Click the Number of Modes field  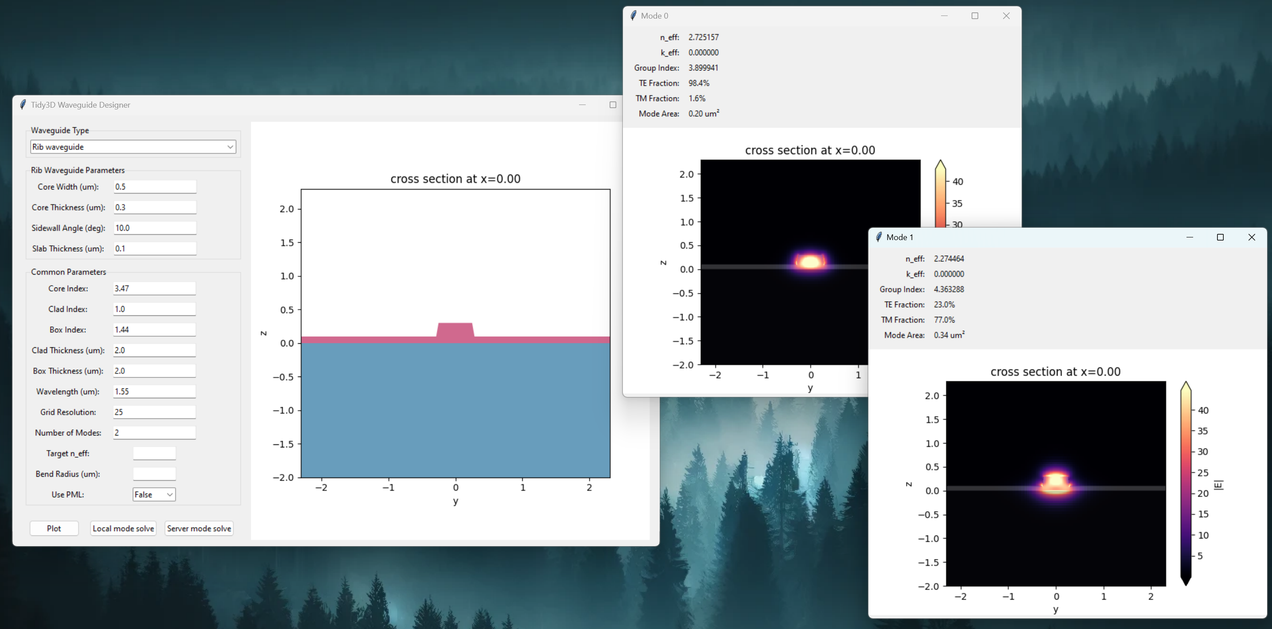[x=154, y=433]
